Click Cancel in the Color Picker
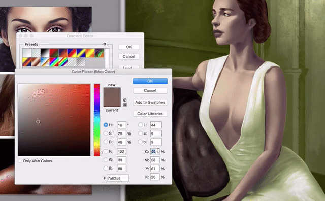 [x=150, y=90]
